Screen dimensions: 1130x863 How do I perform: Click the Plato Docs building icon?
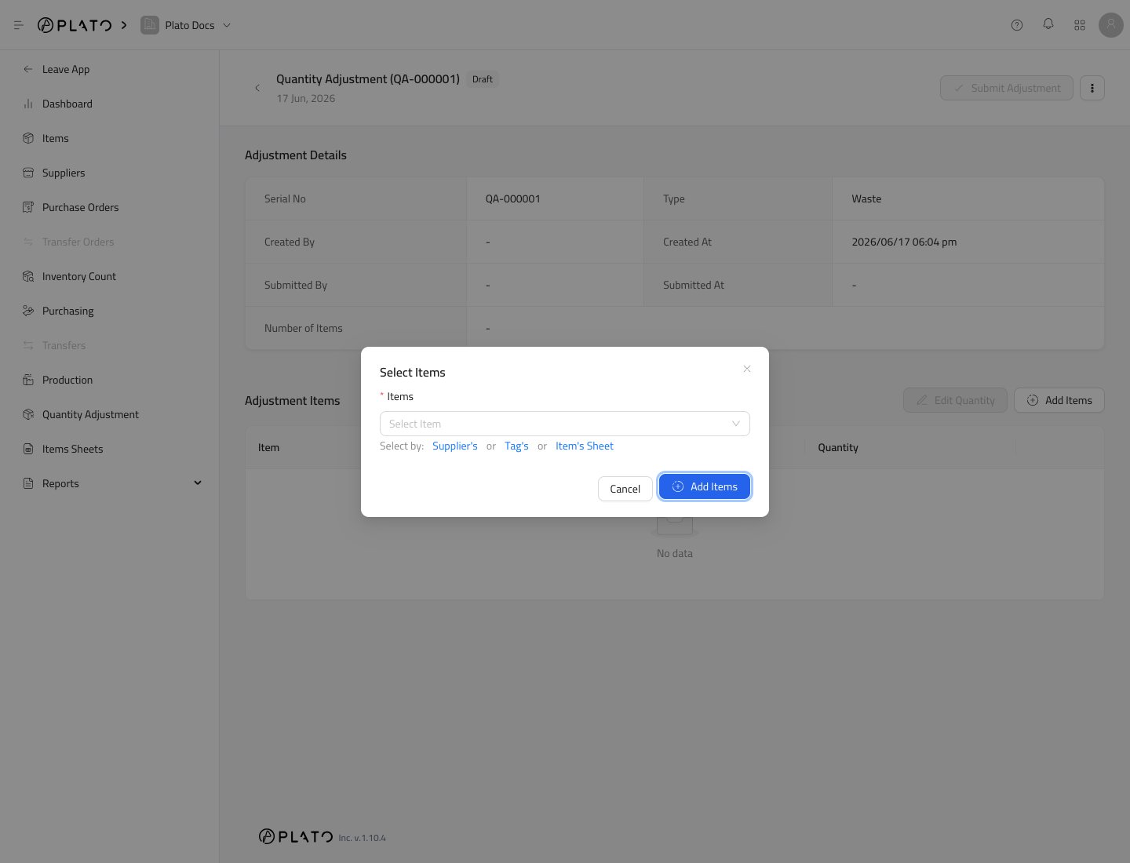tap(149, 25)
